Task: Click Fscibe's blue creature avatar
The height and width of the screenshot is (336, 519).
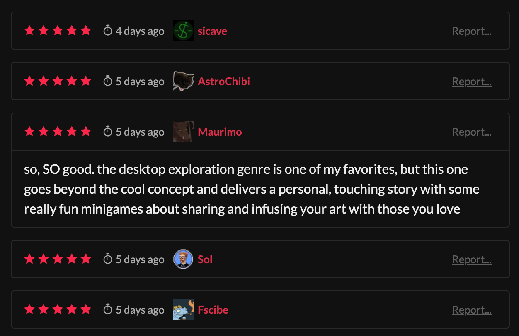Action: pyautogui.click(x=183, y=310)
